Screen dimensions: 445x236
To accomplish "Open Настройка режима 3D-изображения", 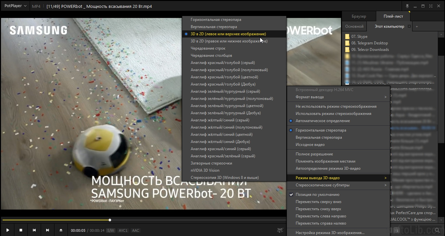I will click(338, 233).
